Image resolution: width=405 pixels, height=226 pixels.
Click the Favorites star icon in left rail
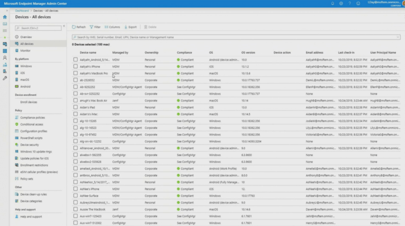point(5,37)
